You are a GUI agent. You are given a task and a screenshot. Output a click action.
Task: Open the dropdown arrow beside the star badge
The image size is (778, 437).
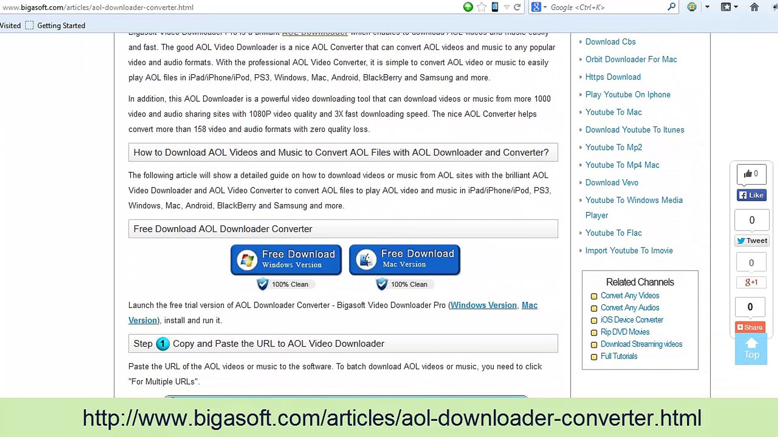tap(707, 7)
